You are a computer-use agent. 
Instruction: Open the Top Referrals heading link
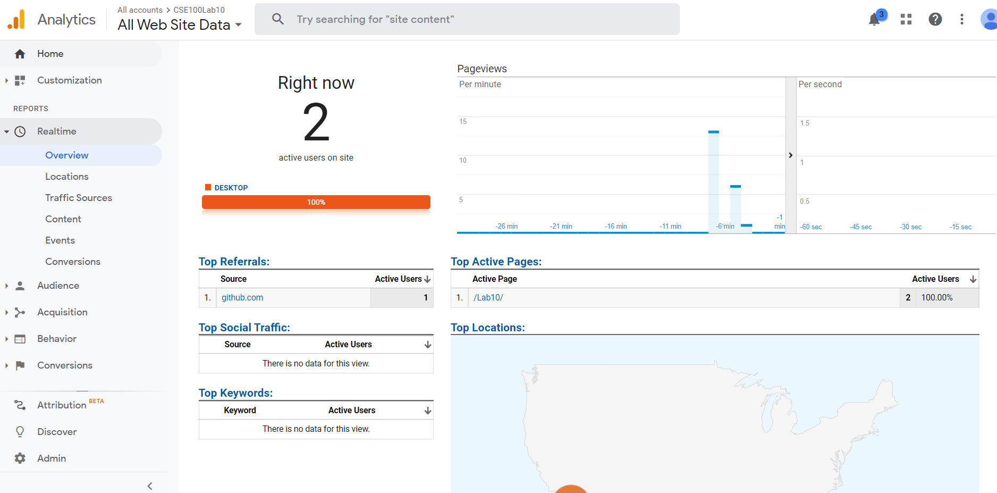click(234, 262)
